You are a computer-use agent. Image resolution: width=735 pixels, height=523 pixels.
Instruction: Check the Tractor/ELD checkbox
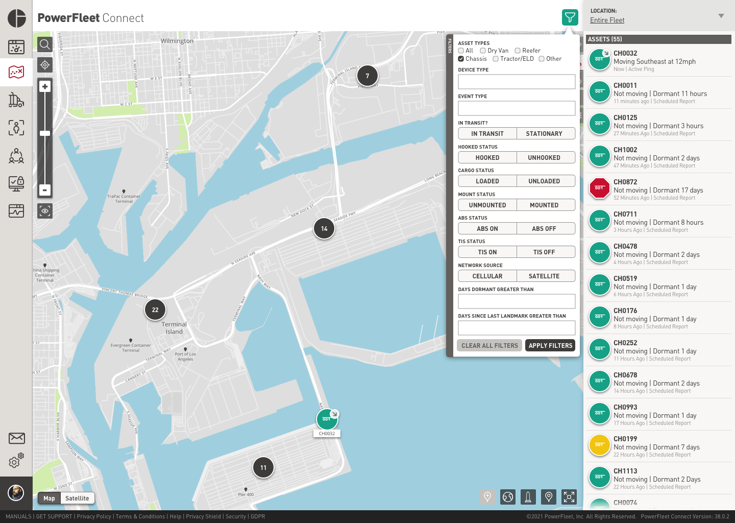tap(496, 59)
